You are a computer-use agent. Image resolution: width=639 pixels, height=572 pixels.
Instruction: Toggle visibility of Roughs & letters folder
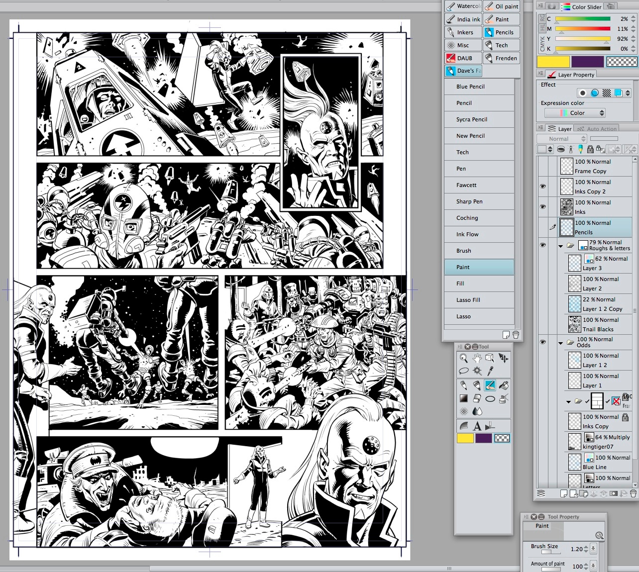point(543,245)
